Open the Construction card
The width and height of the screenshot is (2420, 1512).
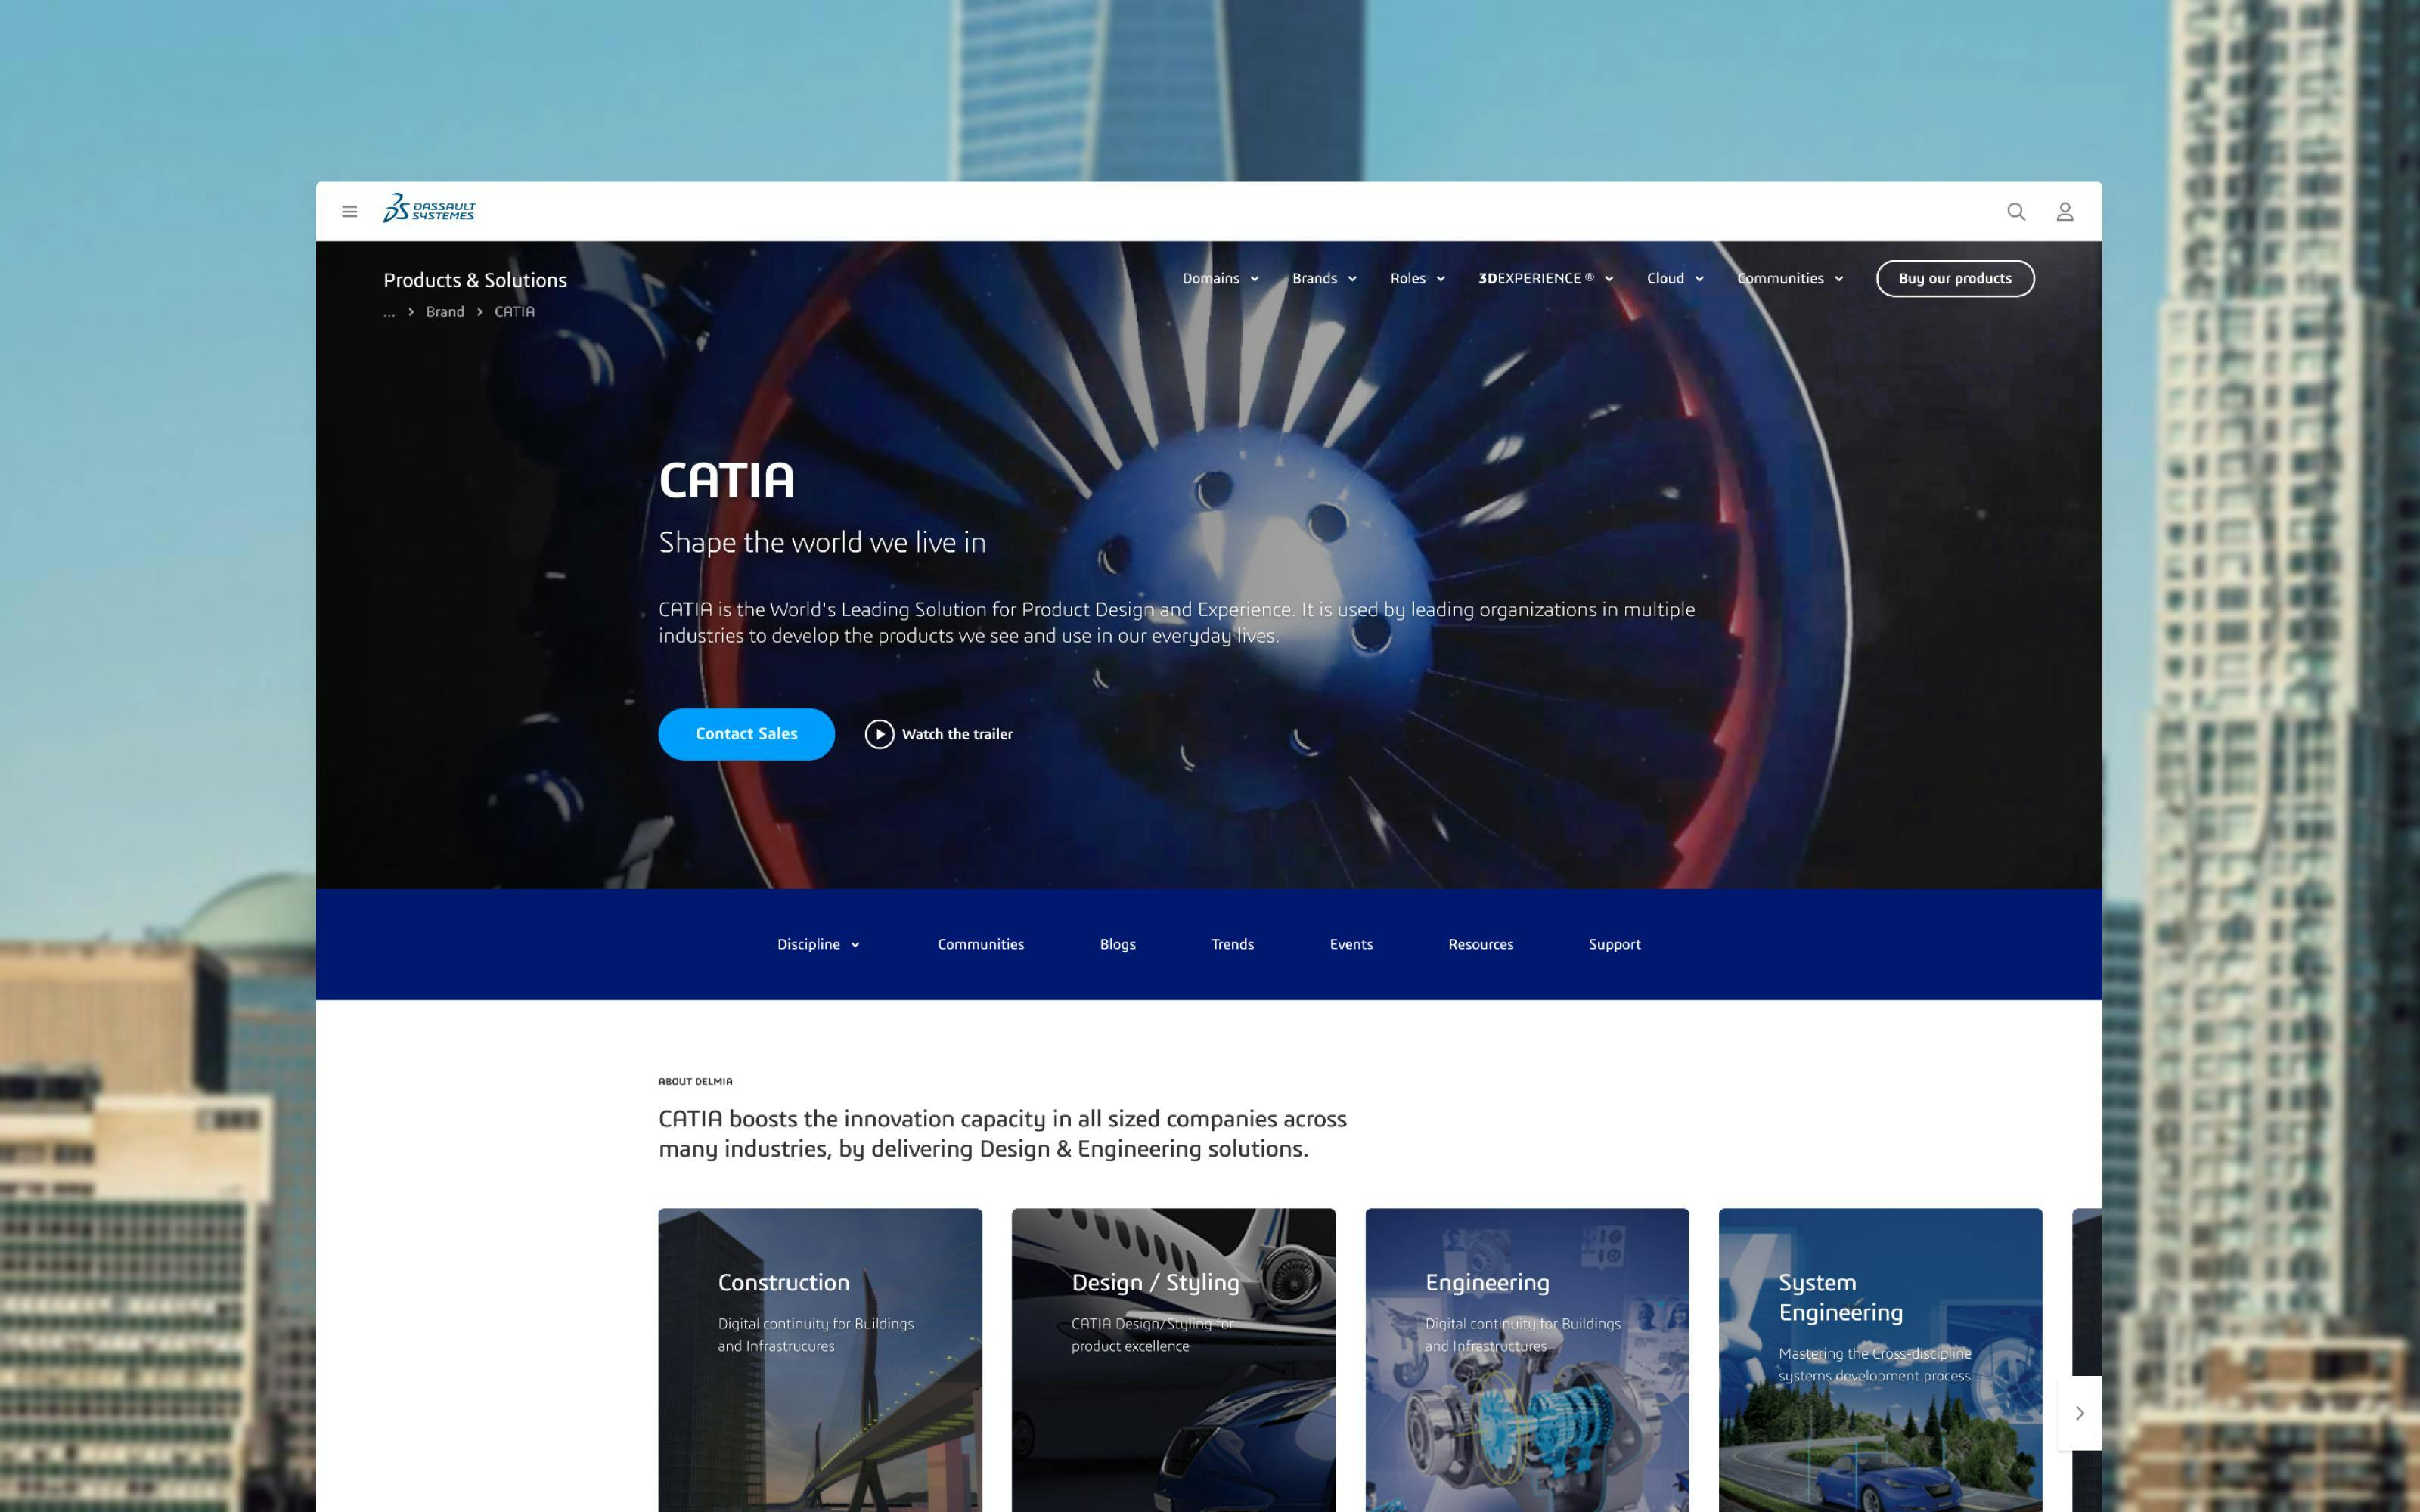[x=820, y=1360]
